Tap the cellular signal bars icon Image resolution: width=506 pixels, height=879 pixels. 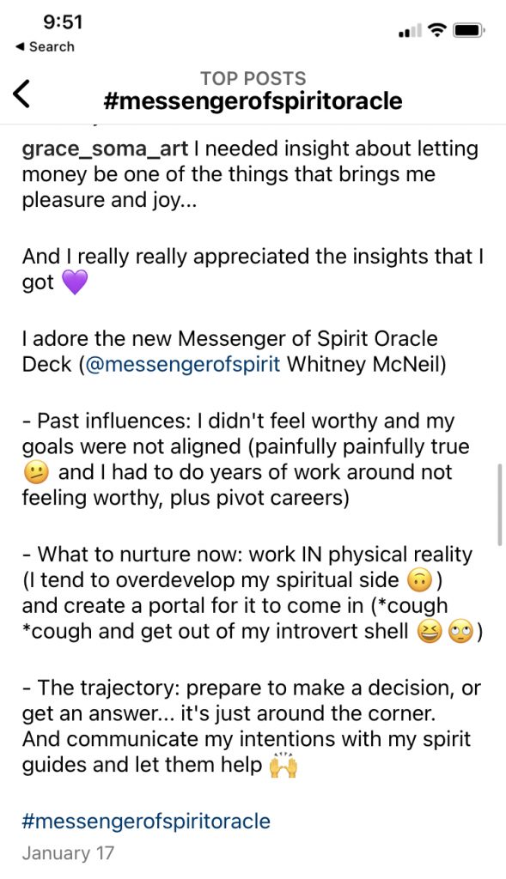pyautogui.click(x=409, y=31)
